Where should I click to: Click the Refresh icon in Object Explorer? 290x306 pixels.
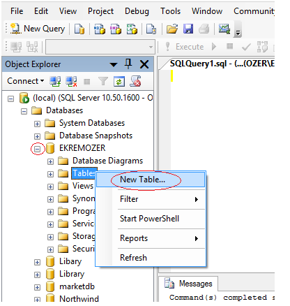coord(119,82)
